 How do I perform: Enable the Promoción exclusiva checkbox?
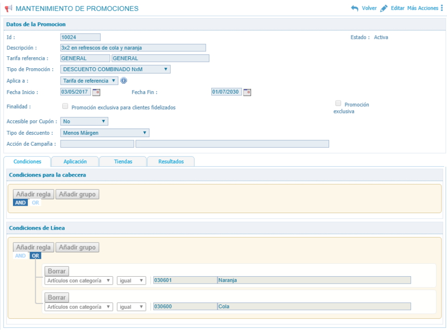click(x=338, y=104)
